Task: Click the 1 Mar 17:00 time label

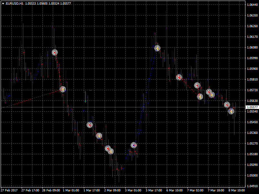Action: click(92, 190)
